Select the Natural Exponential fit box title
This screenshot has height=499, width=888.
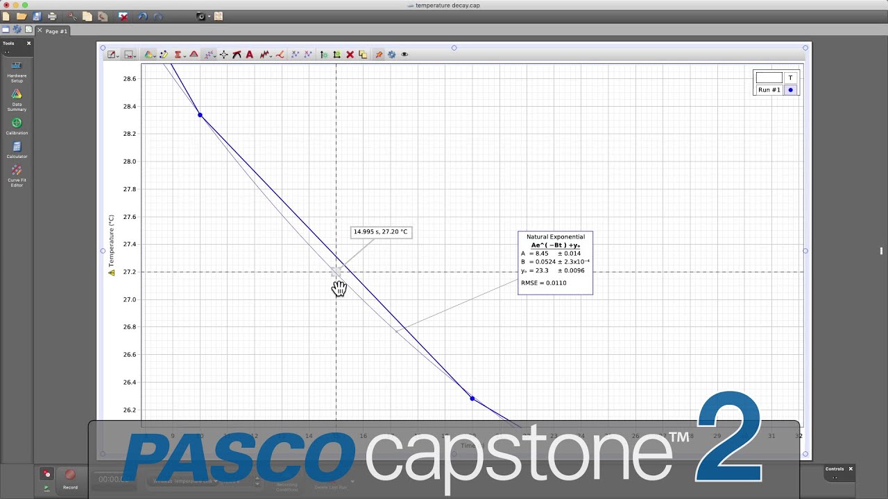[556, 237]
